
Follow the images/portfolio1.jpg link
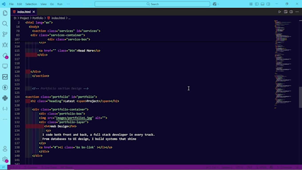(x=74, y=118)
